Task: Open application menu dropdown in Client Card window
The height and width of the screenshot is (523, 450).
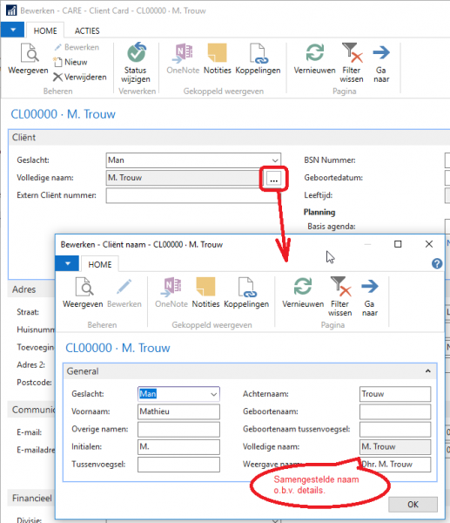Action: click(13, 30)
